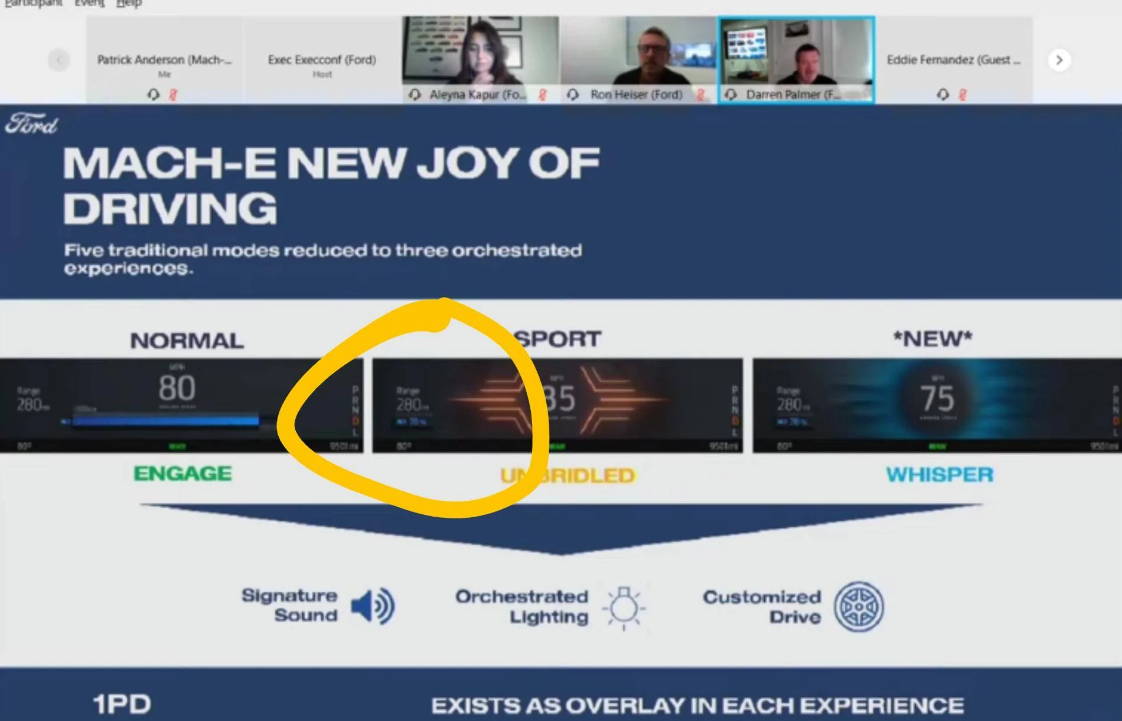Viewport: 1122px width, 721px height.
Task: Select the Exec Execconf host tile
Action: 322,60
